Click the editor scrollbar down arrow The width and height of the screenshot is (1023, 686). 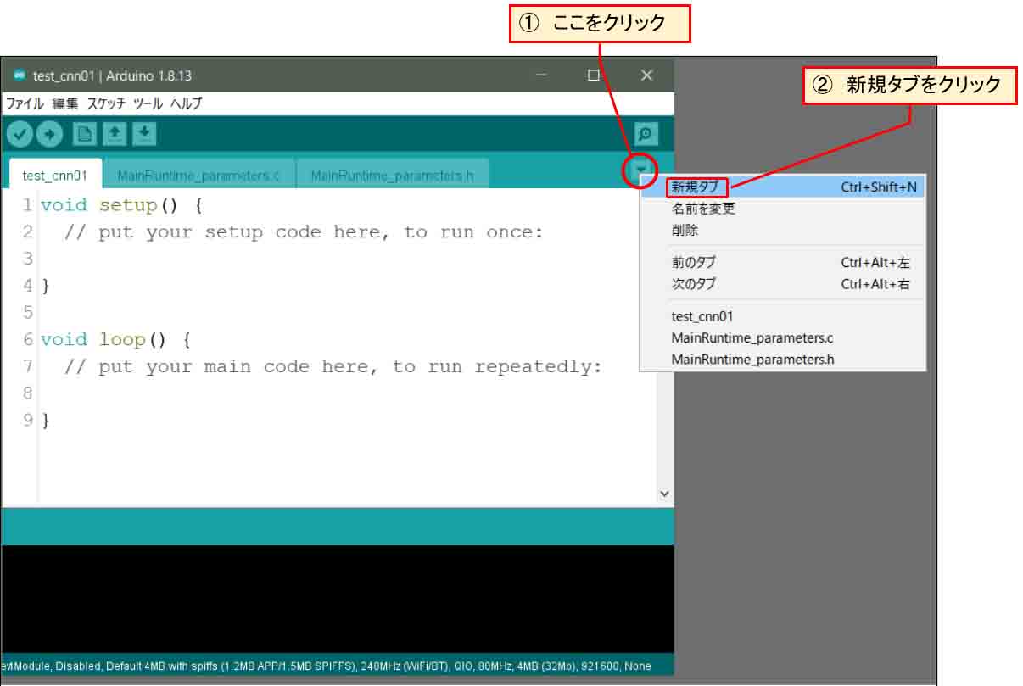click(664, 494)
